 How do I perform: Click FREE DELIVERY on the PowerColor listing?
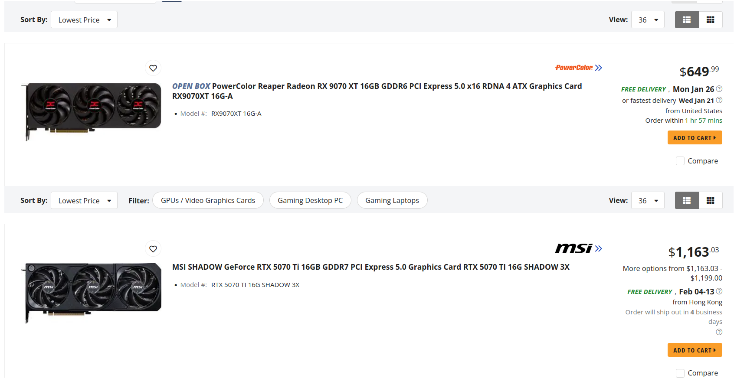(643, 89)
